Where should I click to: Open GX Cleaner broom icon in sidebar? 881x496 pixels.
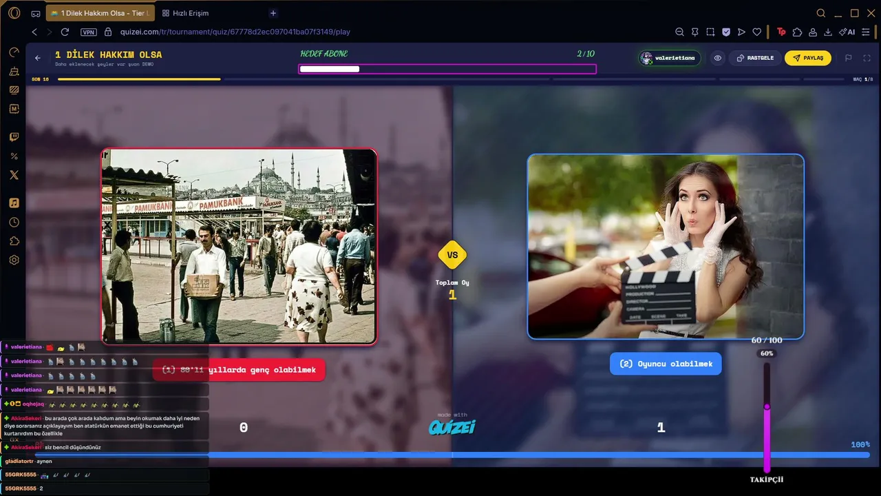pos(14,71)
